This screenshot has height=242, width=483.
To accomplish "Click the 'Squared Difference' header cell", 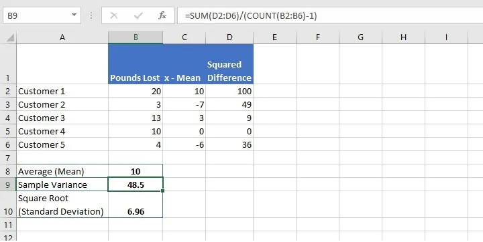I will [x=229, y=64].
